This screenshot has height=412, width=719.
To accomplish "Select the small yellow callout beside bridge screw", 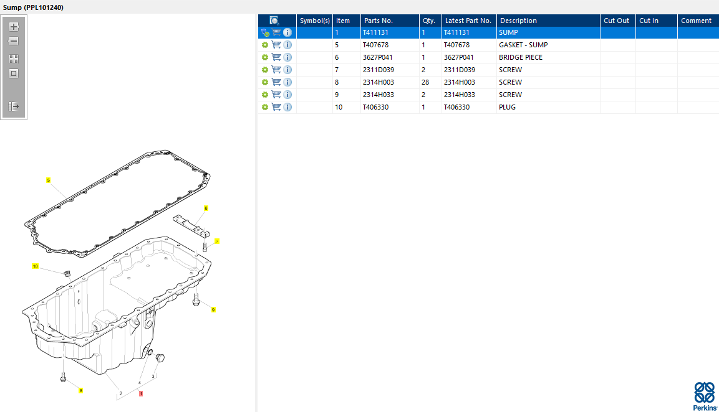I will click(x=217, y=241).
